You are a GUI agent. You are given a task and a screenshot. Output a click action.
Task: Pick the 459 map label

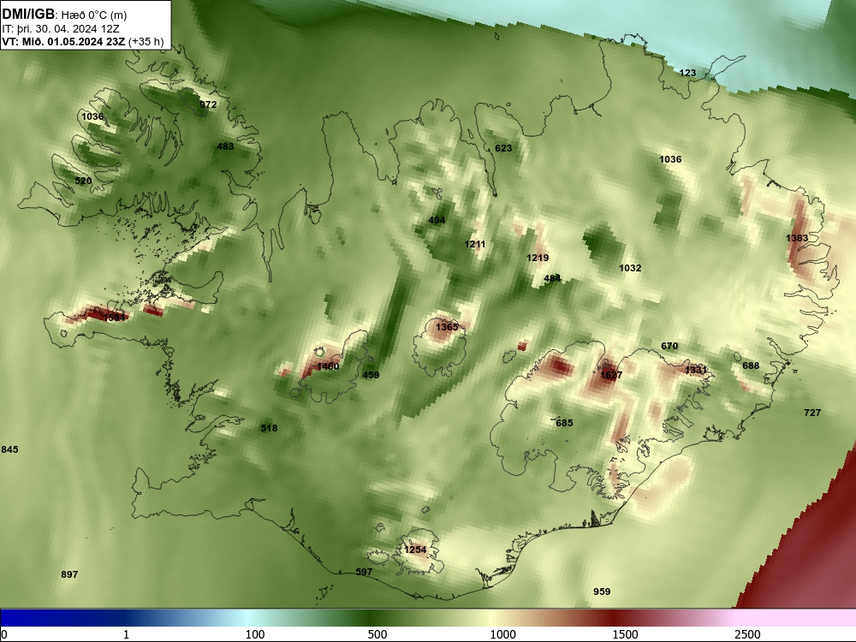tap(371, 375)
